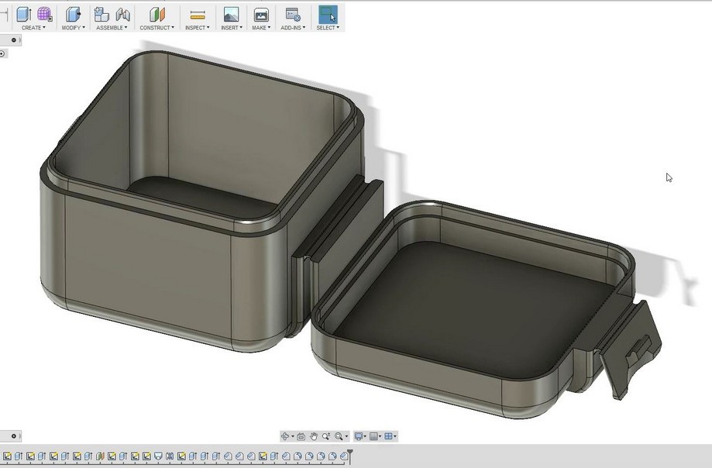
Task: Open the Create dropdown menu
Action: pos(33,27)
